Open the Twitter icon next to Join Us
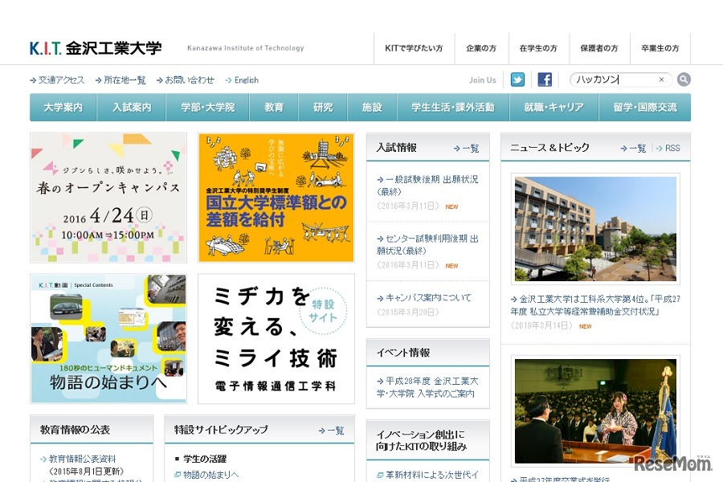 tap(517, 80)
